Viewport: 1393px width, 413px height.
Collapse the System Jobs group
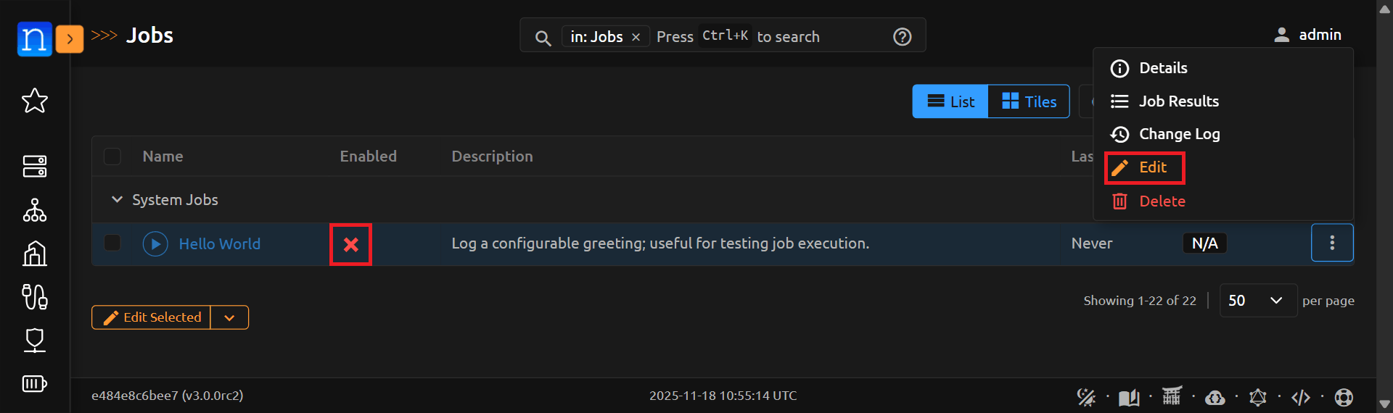pos(117,199)
